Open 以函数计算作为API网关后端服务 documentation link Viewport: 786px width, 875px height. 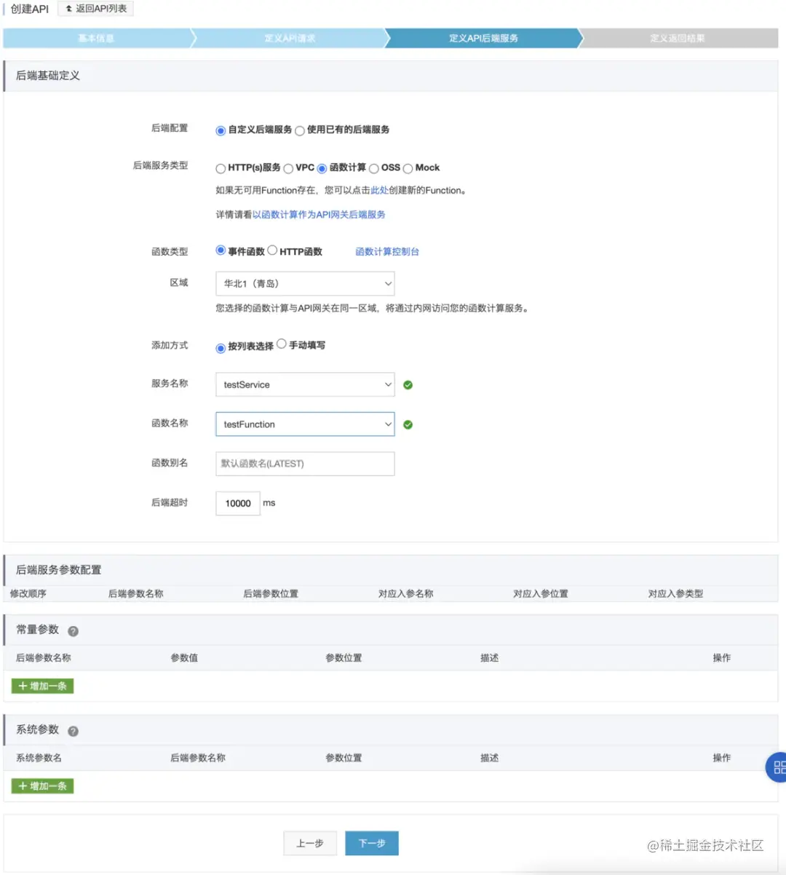[x=319, y=215]
